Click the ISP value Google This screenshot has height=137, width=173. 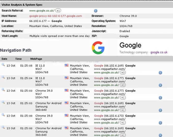124,36
